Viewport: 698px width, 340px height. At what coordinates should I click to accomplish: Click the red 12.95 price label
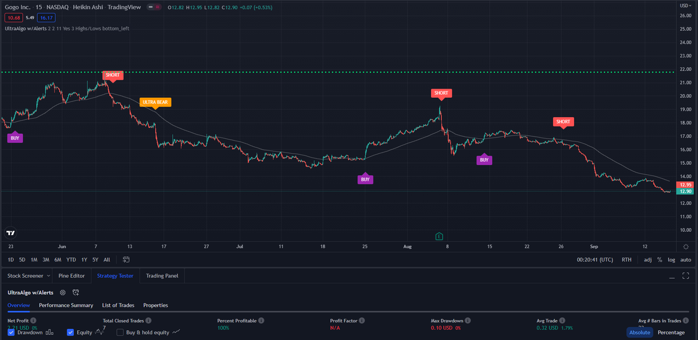(x=685, y=185)
